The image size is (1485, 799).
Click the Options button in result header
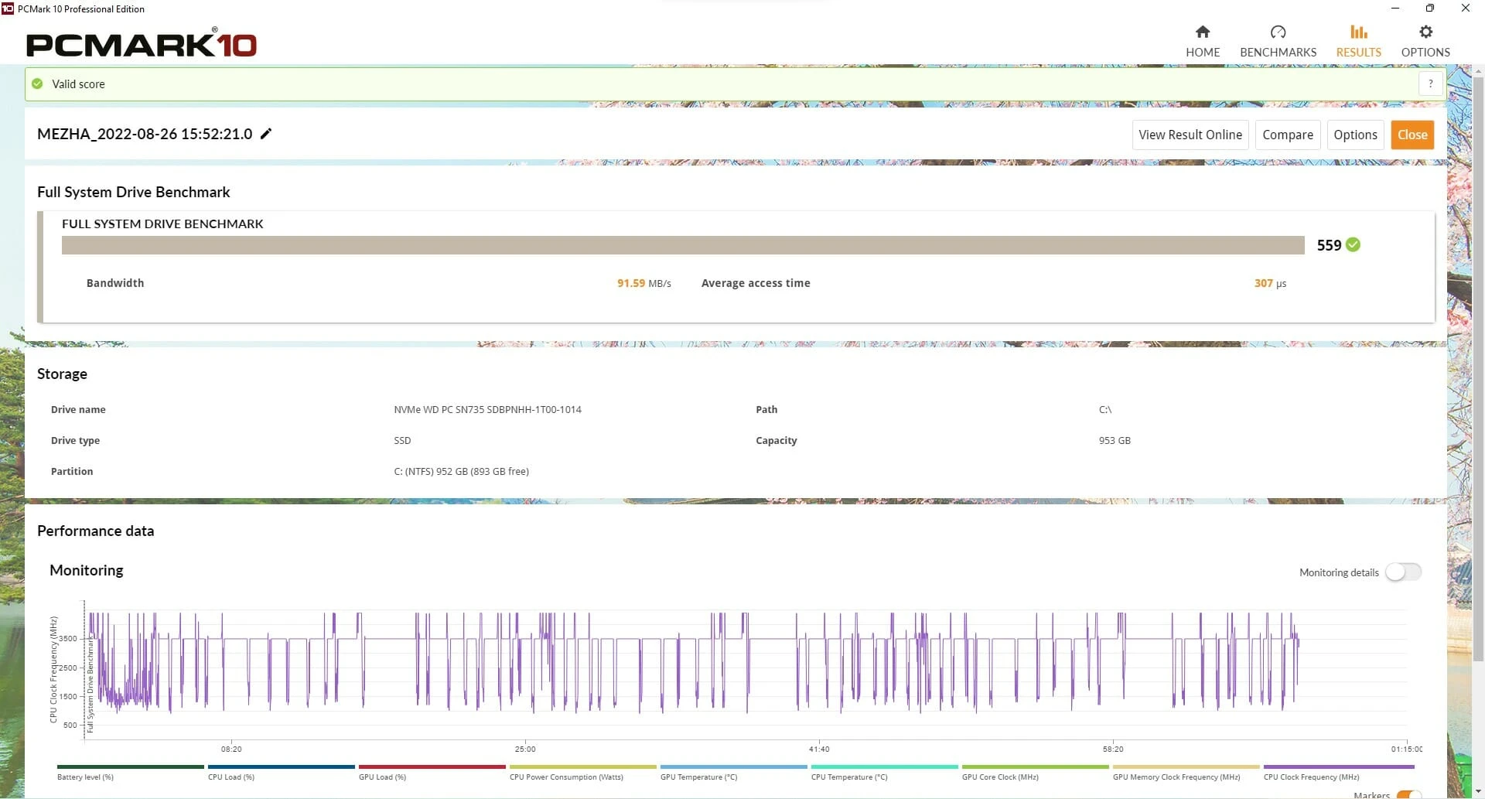[x=1355, y=135]
